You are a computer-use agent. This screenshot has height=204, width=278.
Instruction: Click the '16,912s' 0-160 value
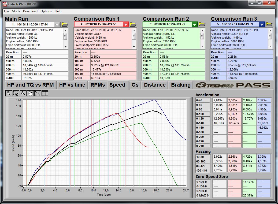click(x=264, y=128)
